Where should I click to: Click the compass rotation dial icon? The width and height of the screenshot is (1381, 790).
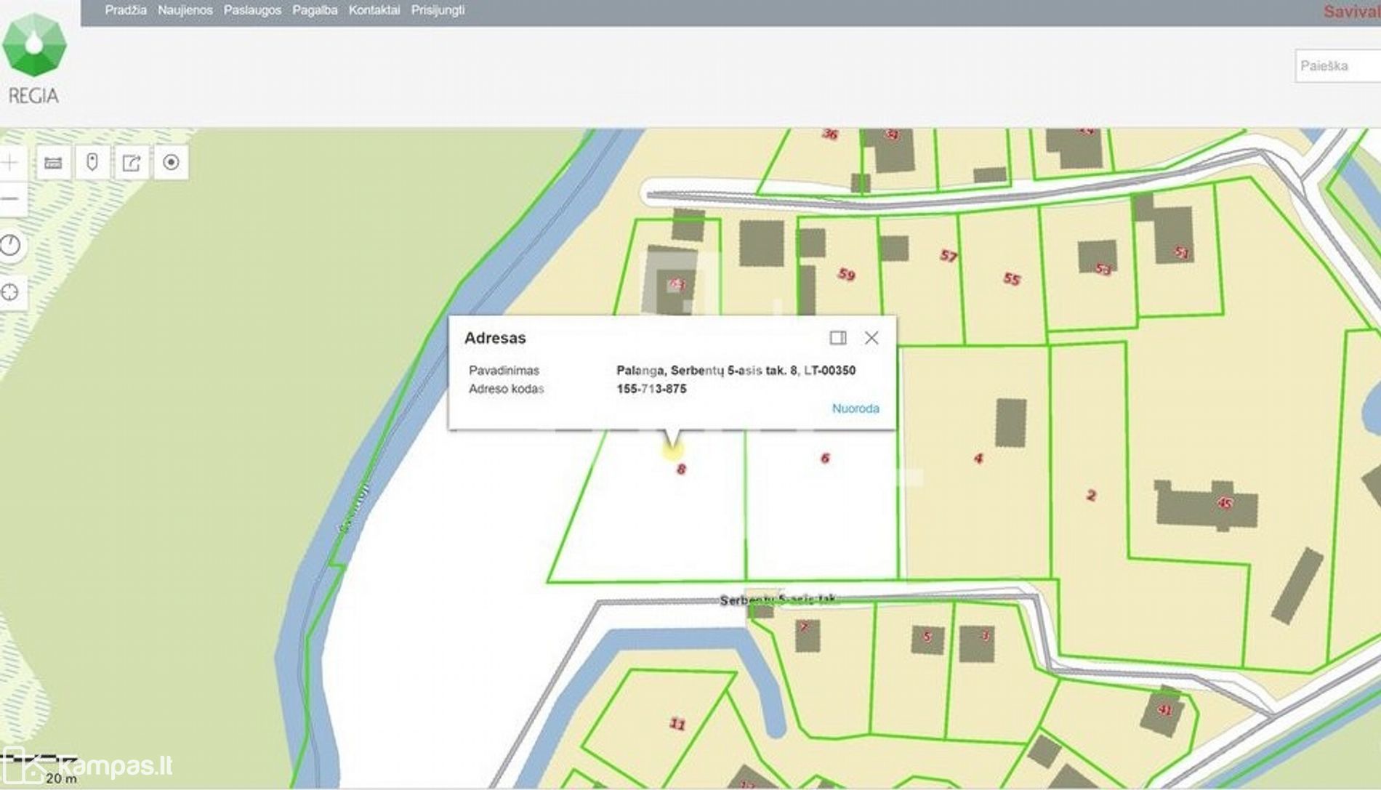(x=10, y=245)
